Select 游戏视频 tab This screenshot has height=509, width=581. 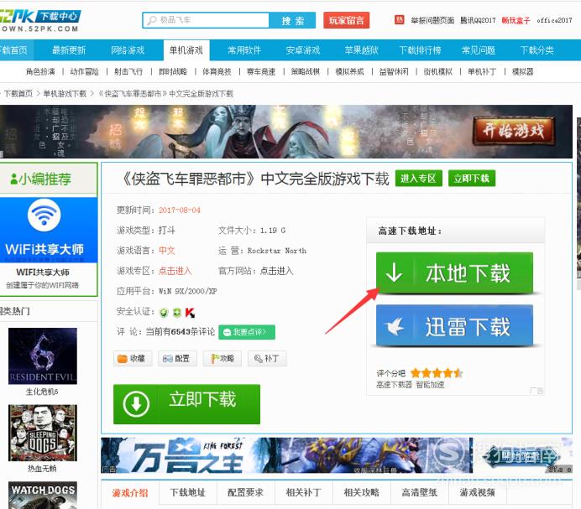(x=477, y=493)
